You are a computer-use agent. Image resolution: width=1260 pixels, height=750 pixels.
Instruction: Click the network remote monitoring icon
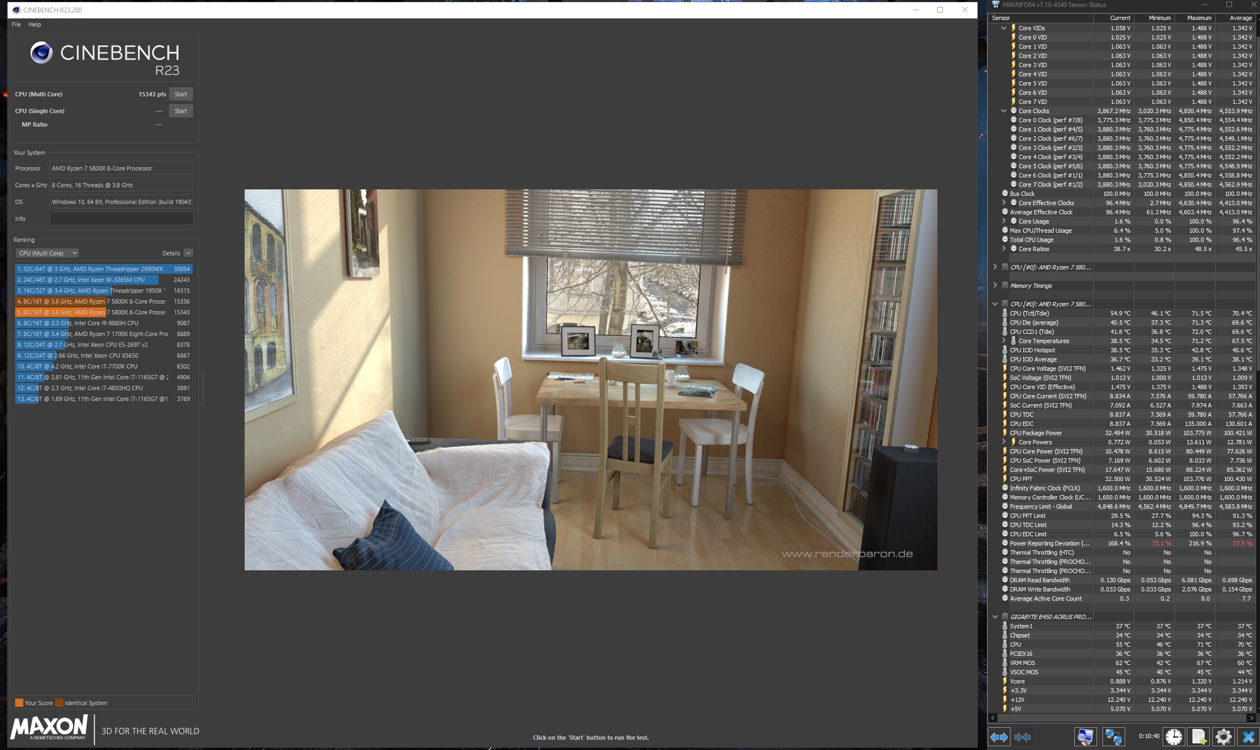click(1113, 736)
